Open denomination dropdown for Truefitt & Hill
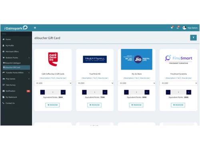 coord(95,83)
